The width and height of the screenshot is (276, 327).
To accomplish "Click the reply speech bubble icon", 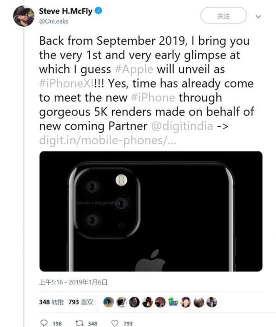I will pyautogui.click(x=45, y=323).
